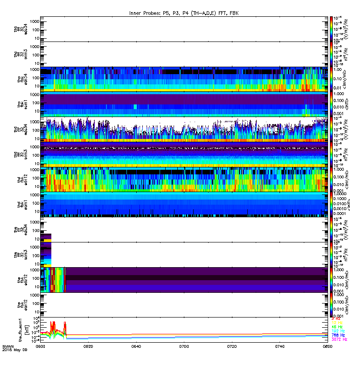The height and width of the screenshot is (373, 350).
Task: Select the blue 768 Hz legend entry
Action: coord(338,335)
